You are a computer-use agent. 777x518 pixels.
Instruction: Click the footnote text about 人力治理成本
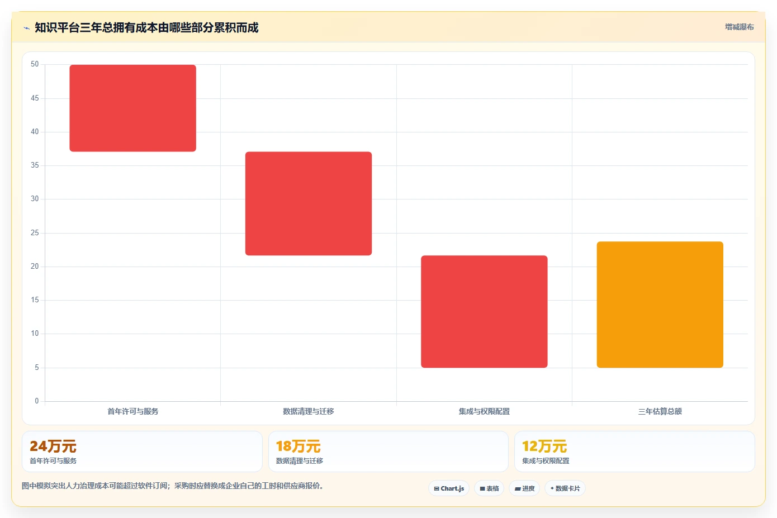click(172, 486)
